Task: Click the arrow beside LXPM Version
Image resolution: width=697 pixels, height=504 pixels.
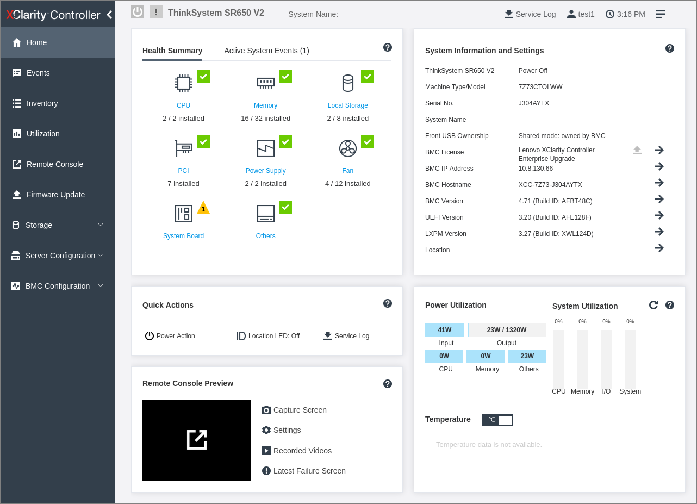Action: pyautogui.click(x=659, y=232)
